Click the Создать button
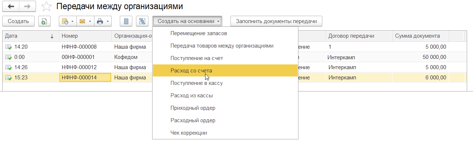 [x=18, y=21]
